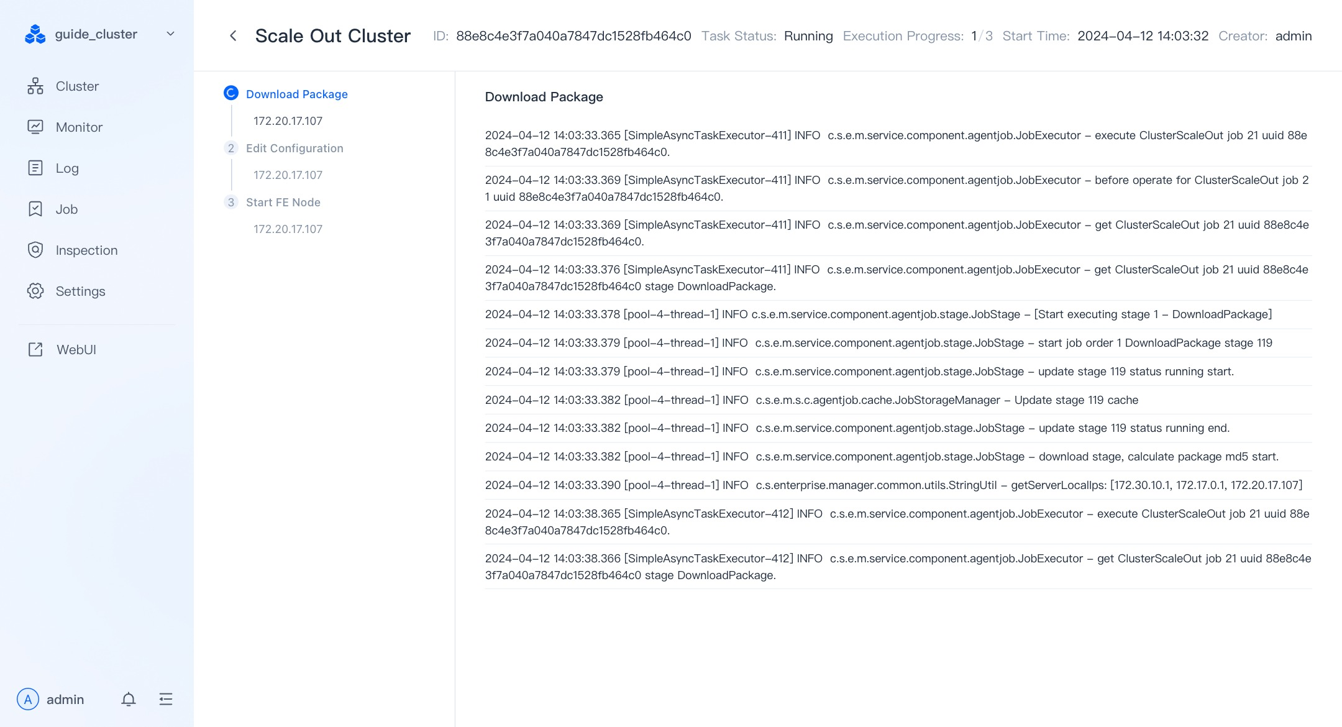Select the Start FE Node step
The height and width of the screenshot is (727, 1342).
(283, 203)
